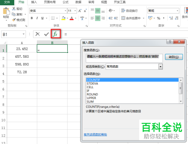This screenshot has height=144, width=188.
Task: Decrease font size with small A
Action: click(x=85, y=11)
